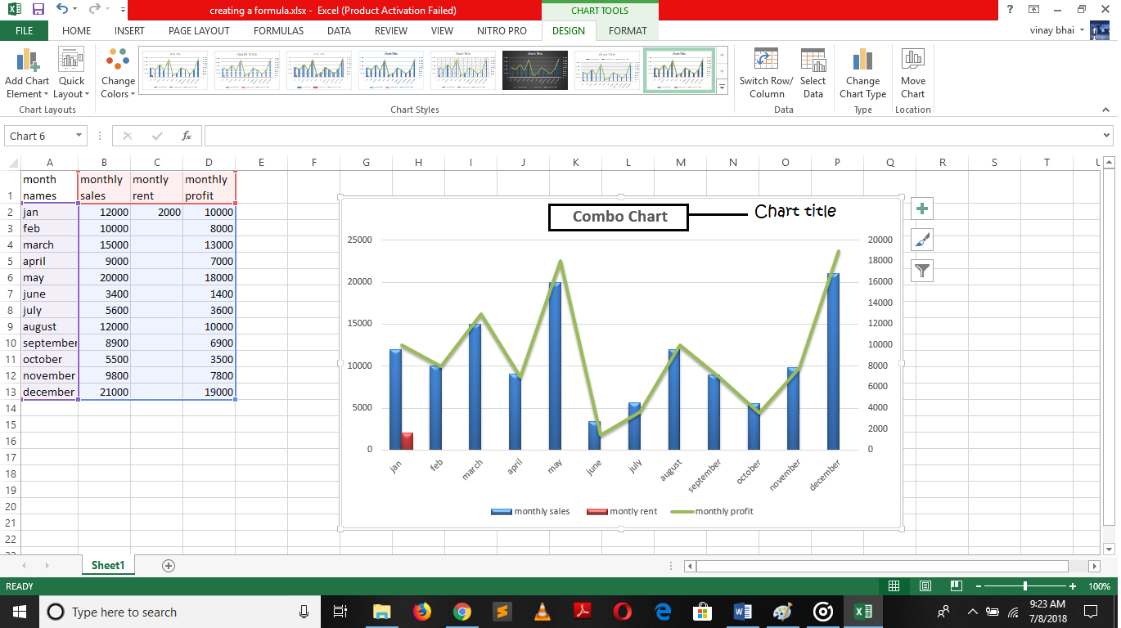Viewport: 1121px width, 628px height.
Task: Switch to Page Layout view in the status bar
Action: [925, 586]
